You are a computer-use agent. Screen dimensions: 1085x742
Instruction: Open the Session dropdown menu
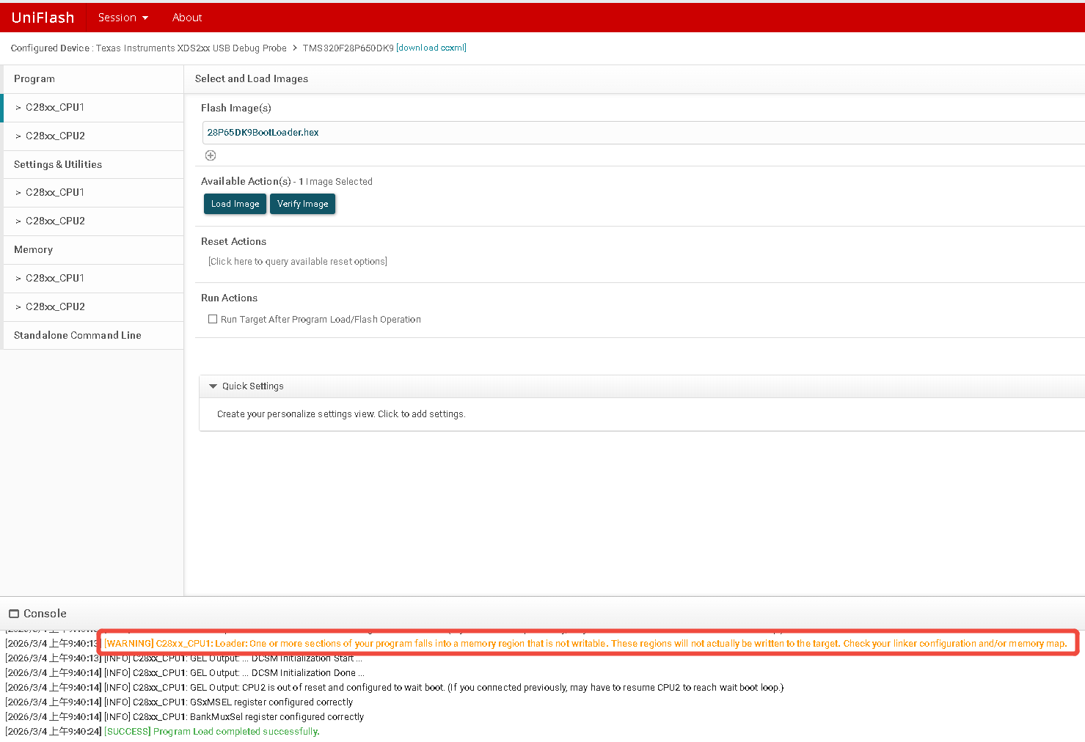pyautogui.click(x=123, y=18)
